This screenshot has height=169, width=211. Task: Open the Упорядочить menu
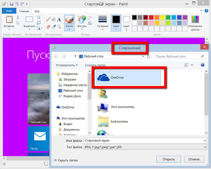67,65
